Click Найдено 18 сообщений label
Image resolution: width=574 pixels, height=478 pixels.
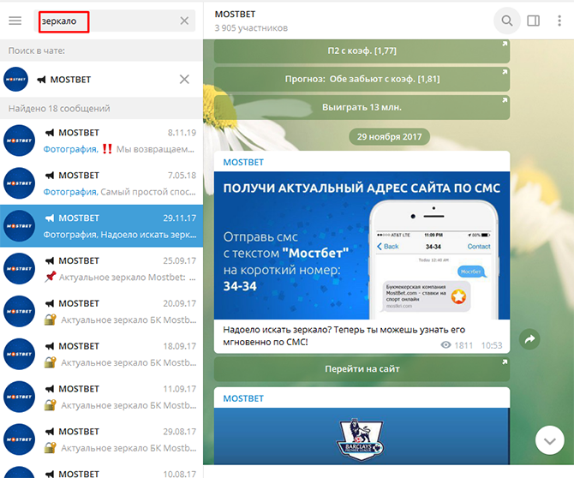click(59, 108)
